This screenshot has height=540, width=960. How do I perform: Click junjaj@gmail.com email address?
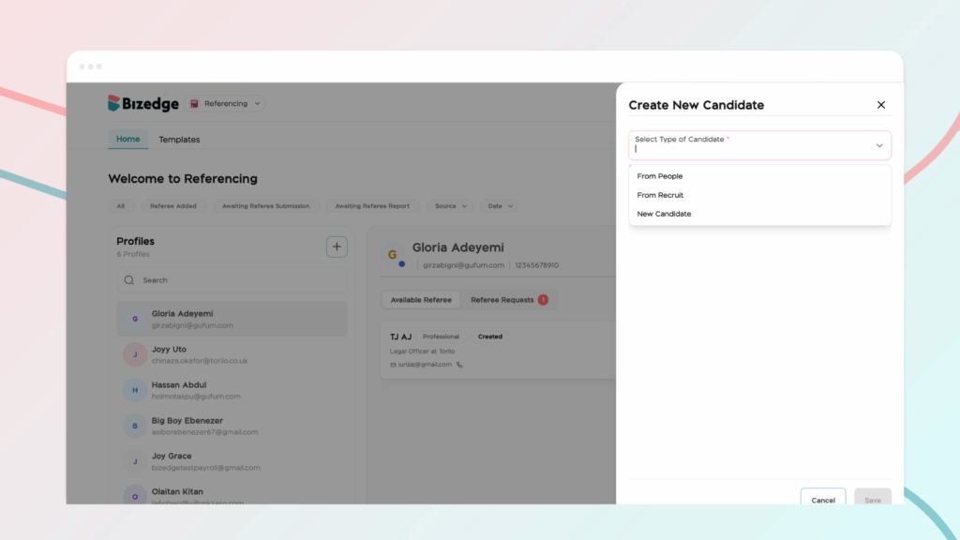point(425,365)
